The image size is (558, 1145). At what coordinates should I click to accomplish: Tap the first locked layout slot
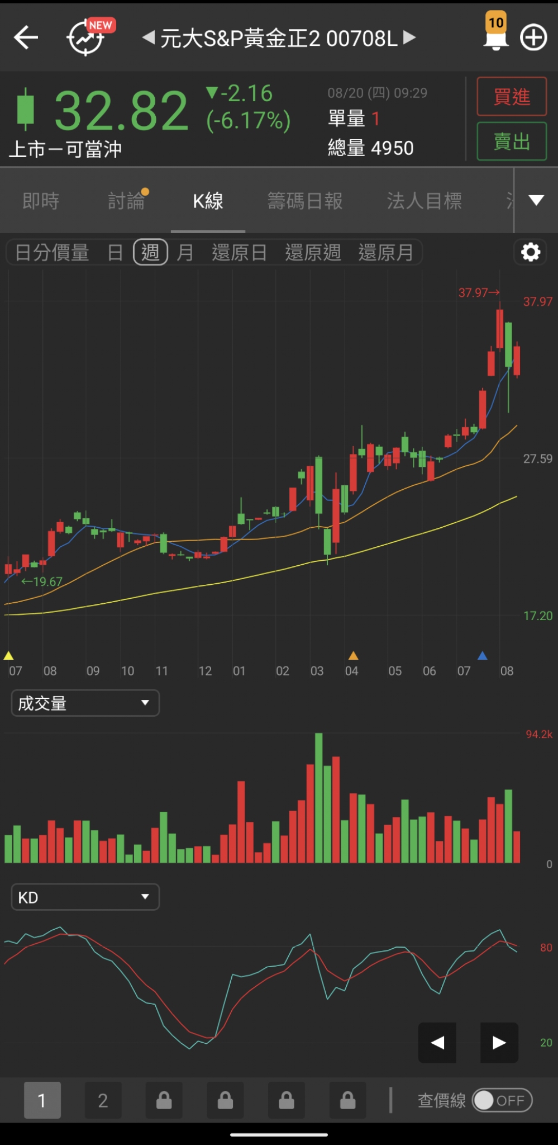point(164,1100)
